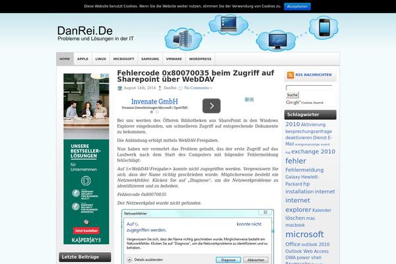Click the Kaspersky logo in the banner

(86, 240)
